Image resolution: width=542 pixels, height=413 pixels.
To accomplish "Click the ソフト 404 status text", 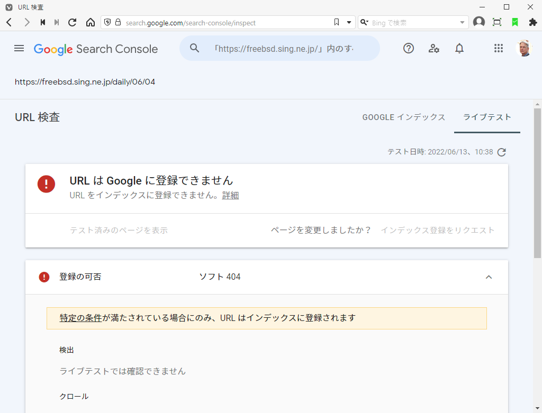I will [x=220, y=277].
